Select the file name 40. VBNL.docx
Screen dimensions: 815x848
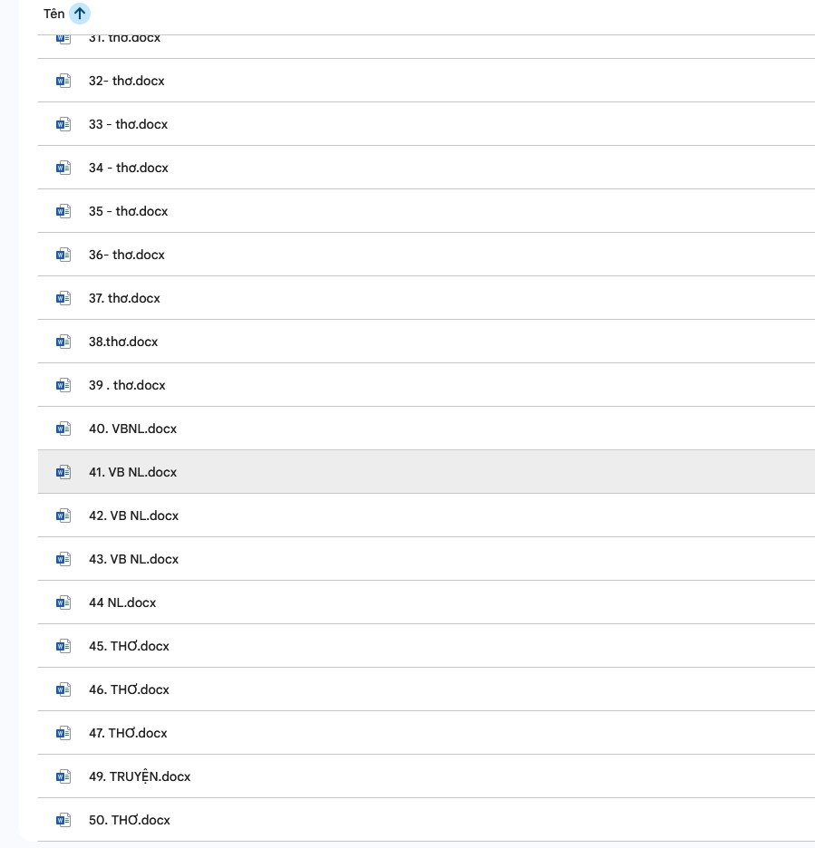(133, 429)
